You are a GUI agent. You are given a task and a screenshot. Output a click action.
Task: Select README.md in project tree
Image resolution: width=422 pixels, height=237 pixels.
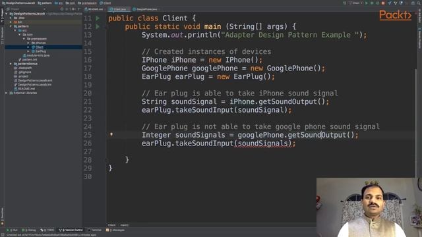coord(24,89)
